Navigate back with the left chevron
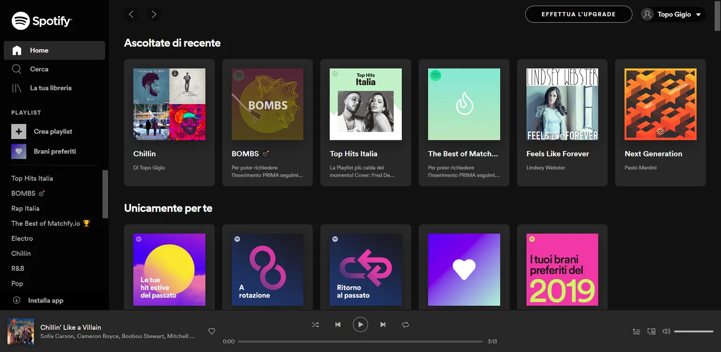The height and width of the screenshot is (352, 721). (x=131, y=15)
